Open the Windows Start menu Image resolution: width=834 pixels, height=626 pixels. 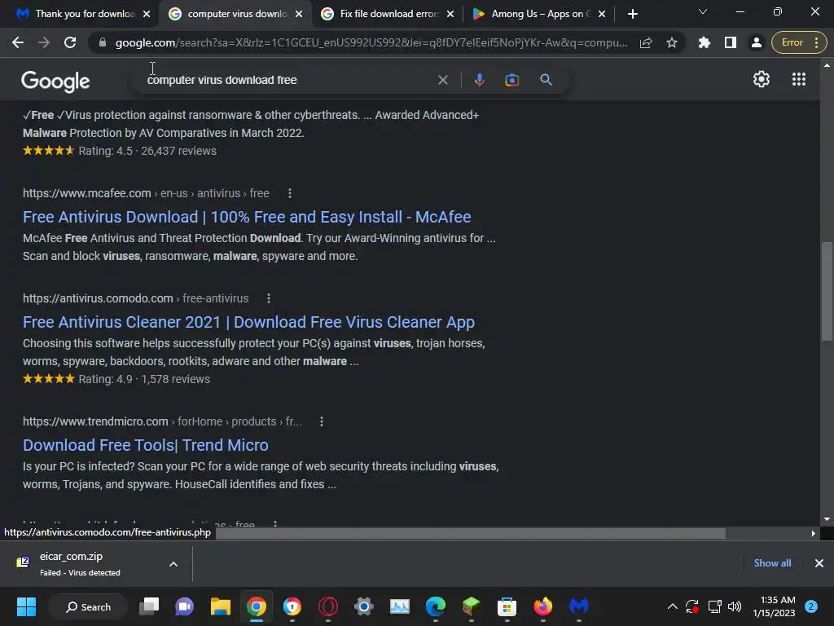point(26,606)
